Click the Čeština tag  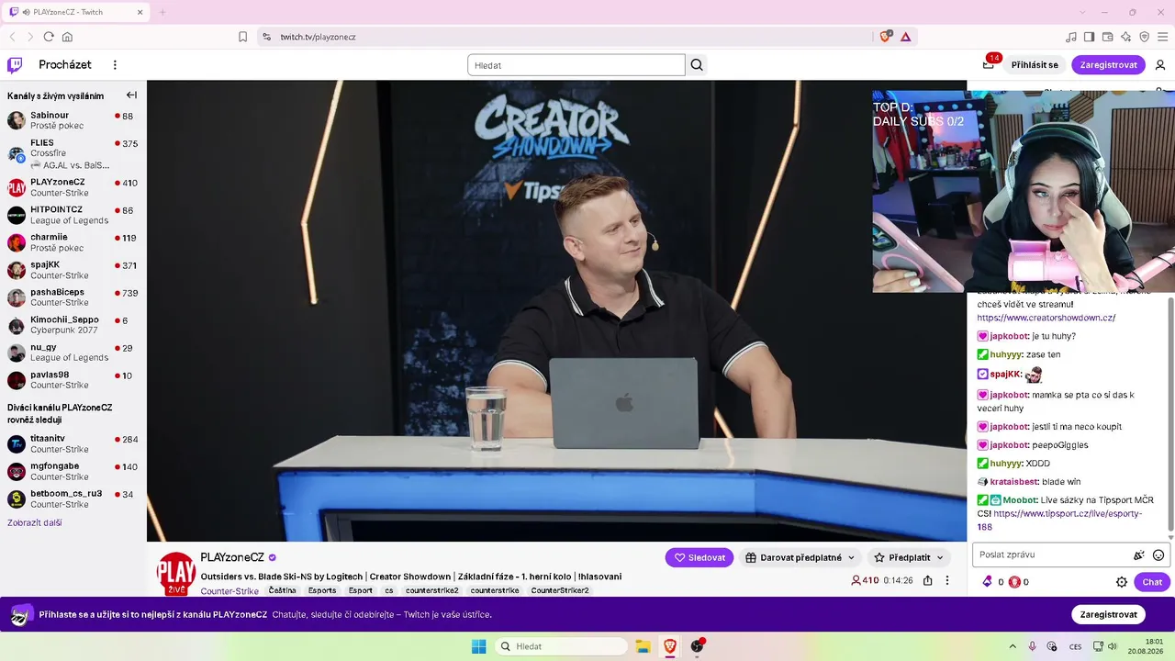282,590
